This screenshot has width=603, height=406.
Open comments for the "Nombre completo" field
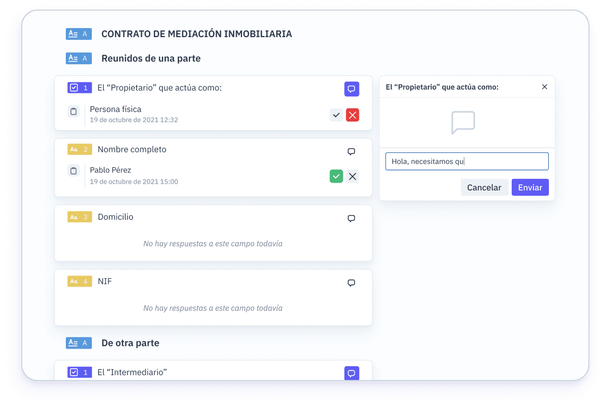(x=351, y=151)
